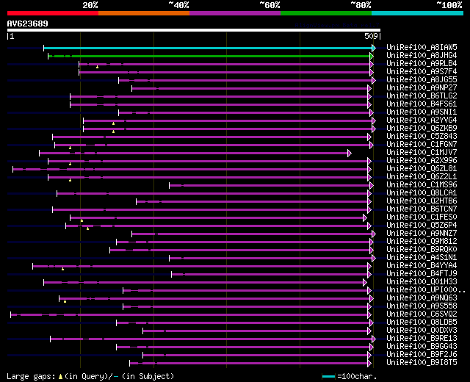Click the cyan alignment bar for A8IAW5

click(x=208, y=48)
